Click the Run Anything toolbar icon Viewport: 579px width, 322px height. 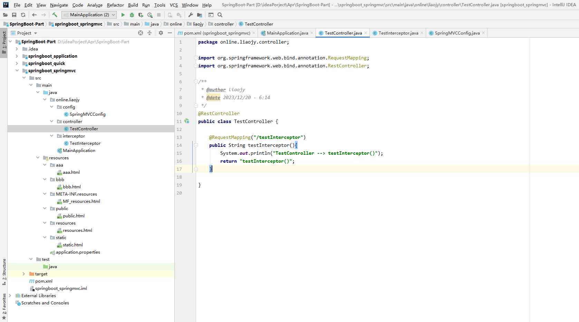(211, 15)
